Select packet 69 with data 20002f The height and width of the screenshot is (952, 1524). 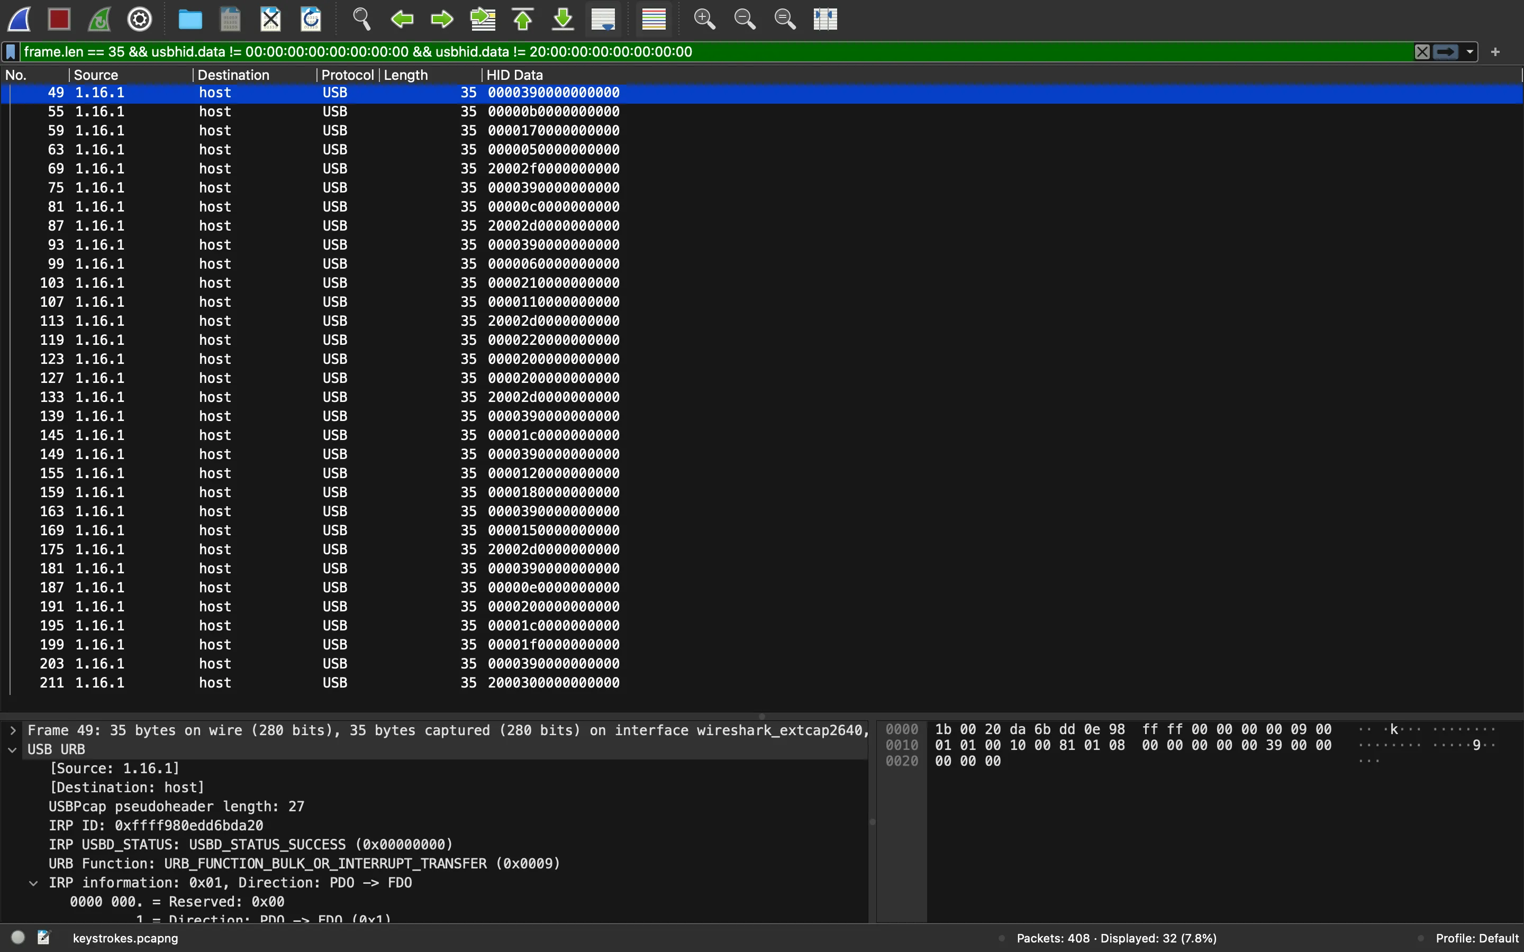pos(761,169)
